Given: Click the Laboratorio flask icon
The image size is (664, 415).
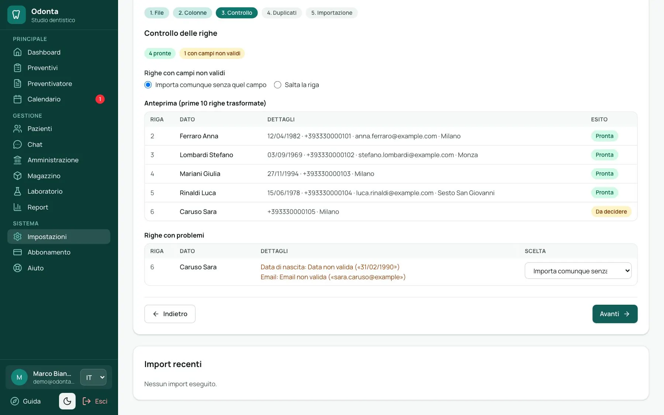Looking at the screenshot, I should (x=17, y=191).
